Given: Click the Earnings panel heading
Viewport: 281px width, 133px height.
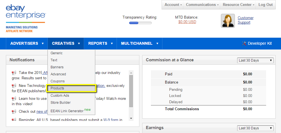Looking at the screenshot, I should pos(155,128).
